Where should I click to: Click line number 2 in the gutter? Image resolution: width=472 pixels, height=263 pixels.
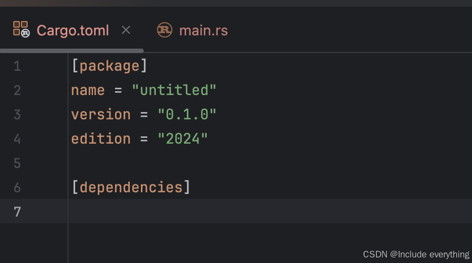point(17,90)
